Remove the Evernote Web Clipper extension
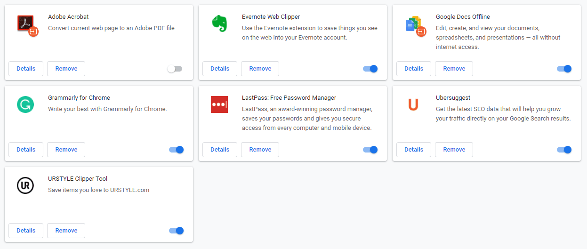Screen dimensions: 587x249 click(x=260, y=69)
